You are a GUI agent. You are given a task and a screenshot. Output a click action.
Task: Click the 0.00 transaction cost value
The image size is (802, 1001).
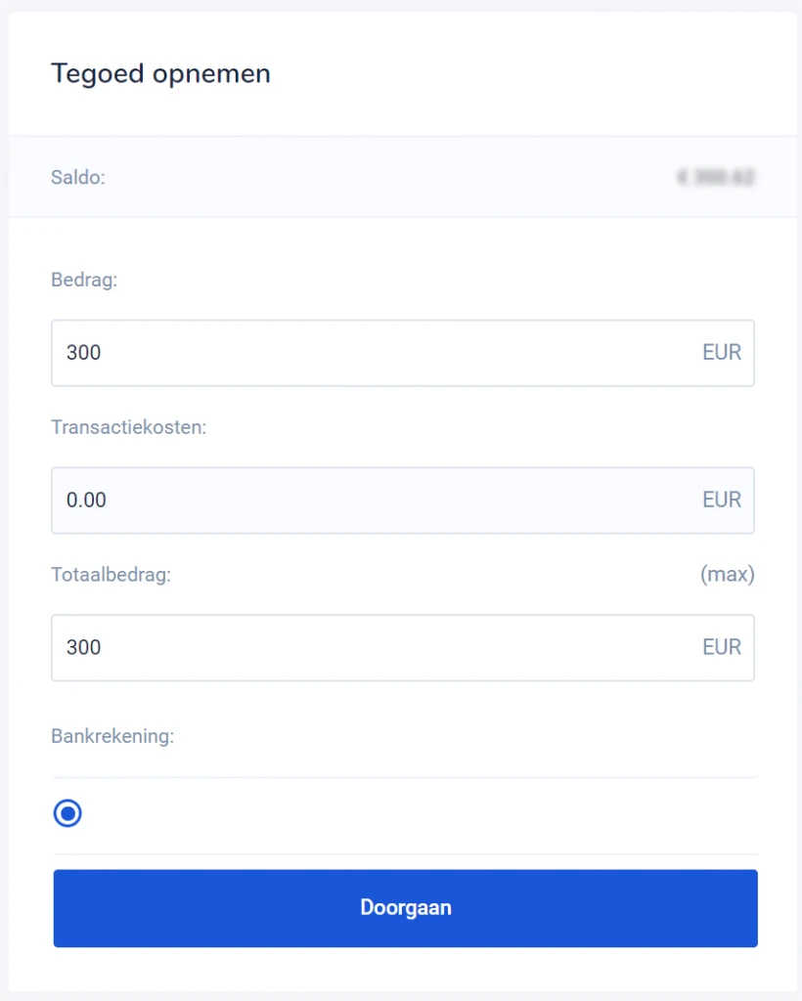[86, 500]
